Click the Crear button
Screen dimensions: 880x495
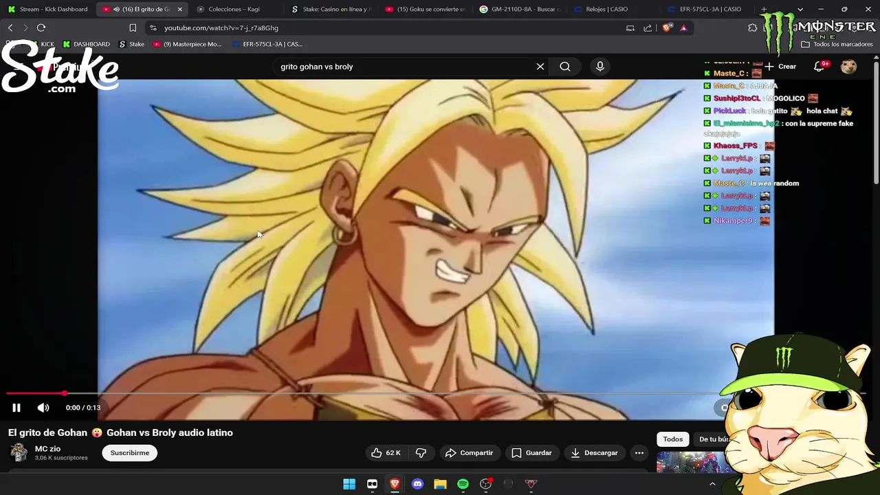pyautogui.click(x=780, y=67)
